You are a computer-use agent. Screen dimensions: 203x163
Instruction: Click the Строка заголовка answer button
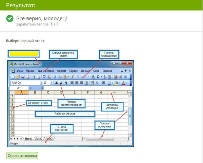click(x=22, y=156)
